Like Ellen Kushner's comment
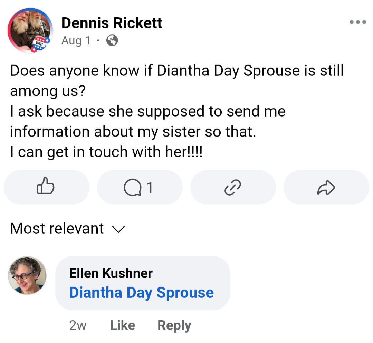This screenshot has height=343, width=373. pos(122,325)
